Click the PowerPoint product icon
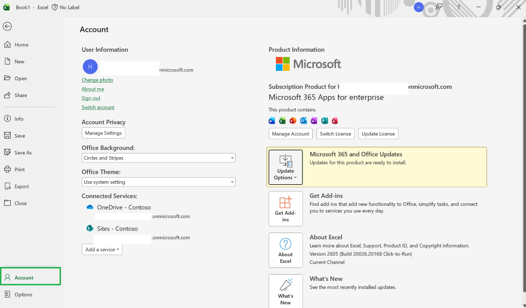The image size is (526, 308). (293, 121)
